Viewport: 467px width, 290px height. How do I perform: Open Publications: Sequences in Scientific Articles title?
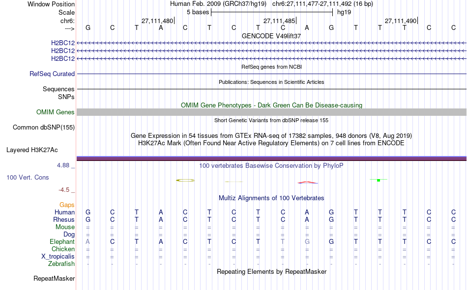pos(271,82)
